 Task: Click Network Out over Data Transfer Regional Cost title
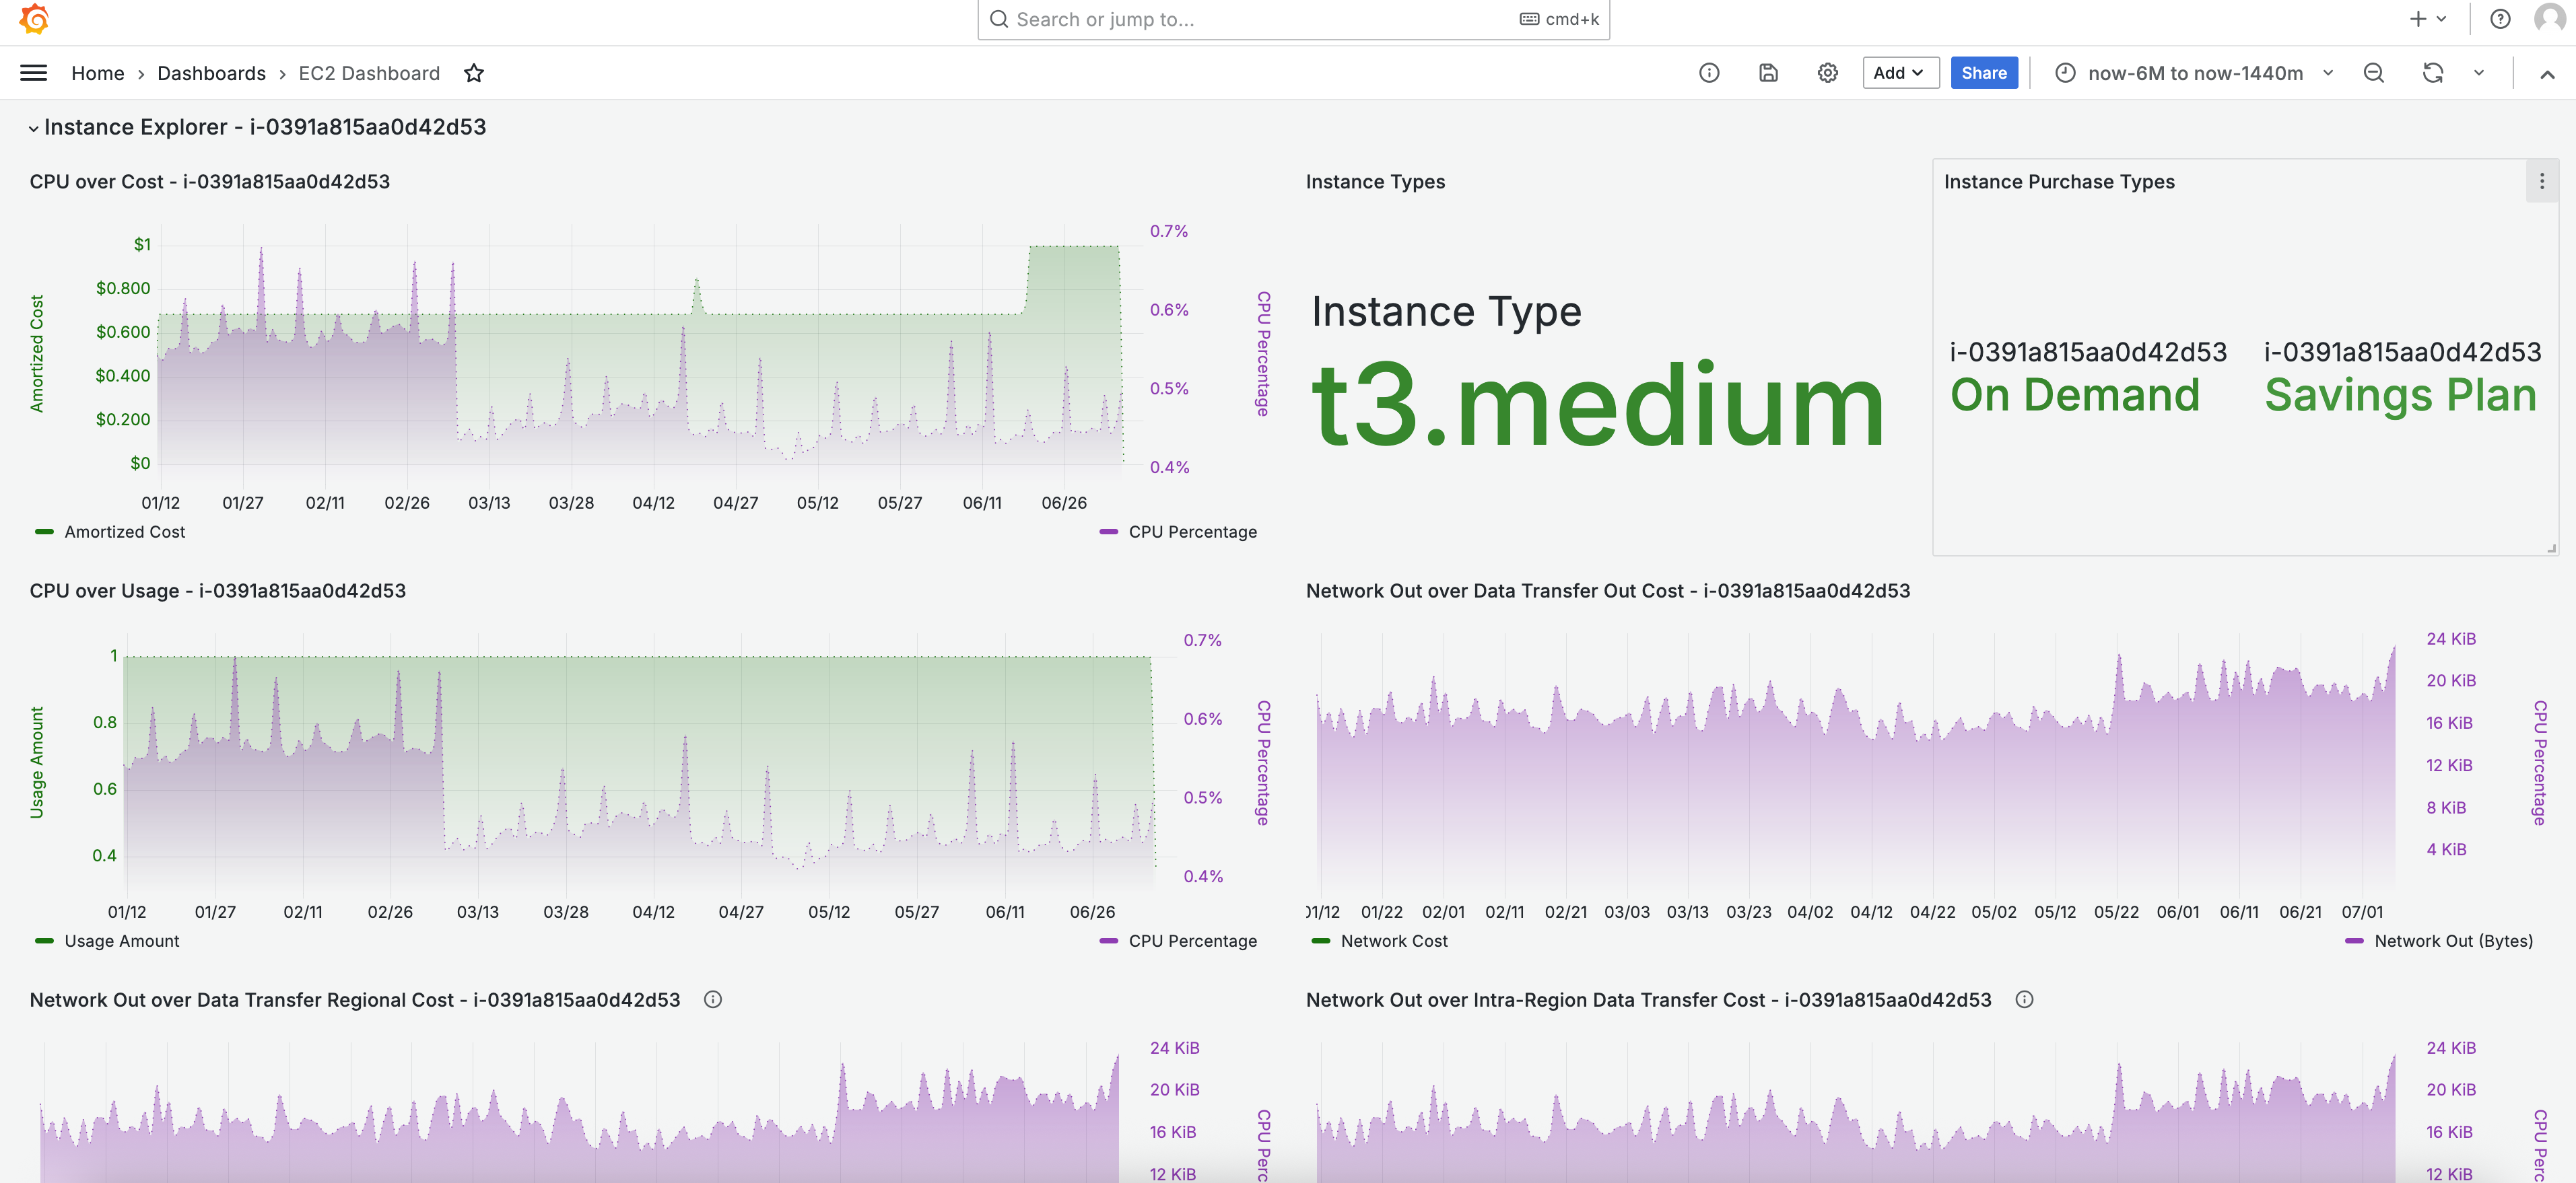coord(355,1000)
